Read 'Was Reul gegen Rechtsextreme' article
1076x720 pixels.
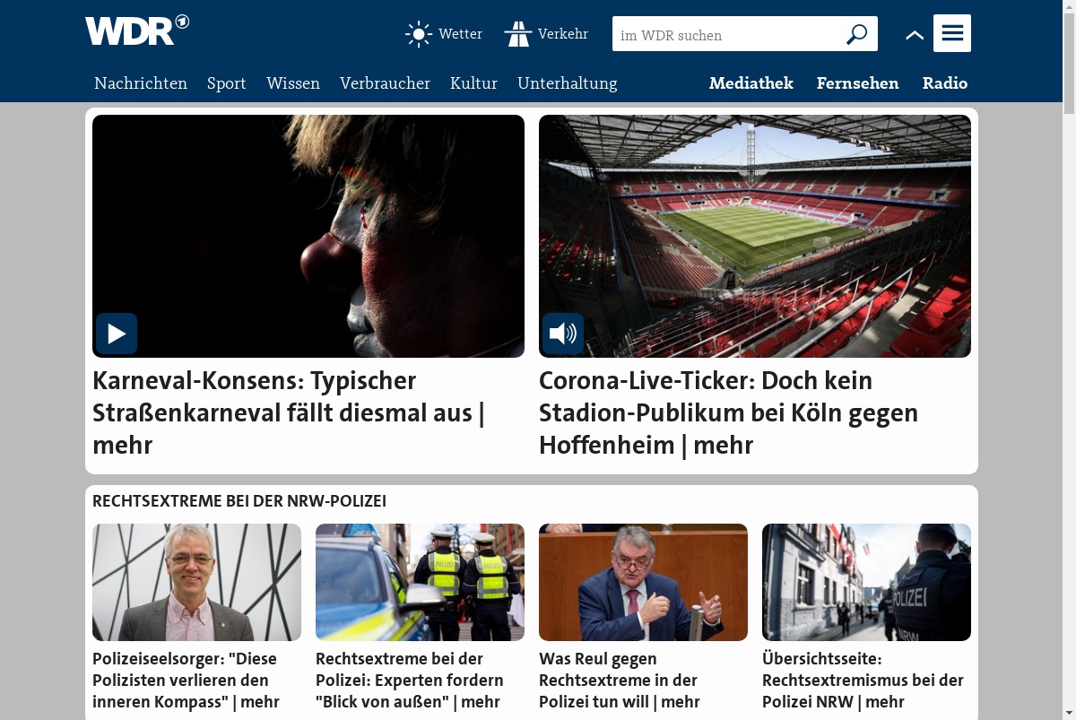pos(620,680)
